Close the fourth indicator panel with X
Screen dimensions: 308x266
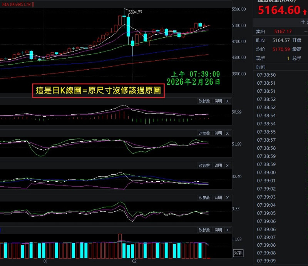click(227, 197)
